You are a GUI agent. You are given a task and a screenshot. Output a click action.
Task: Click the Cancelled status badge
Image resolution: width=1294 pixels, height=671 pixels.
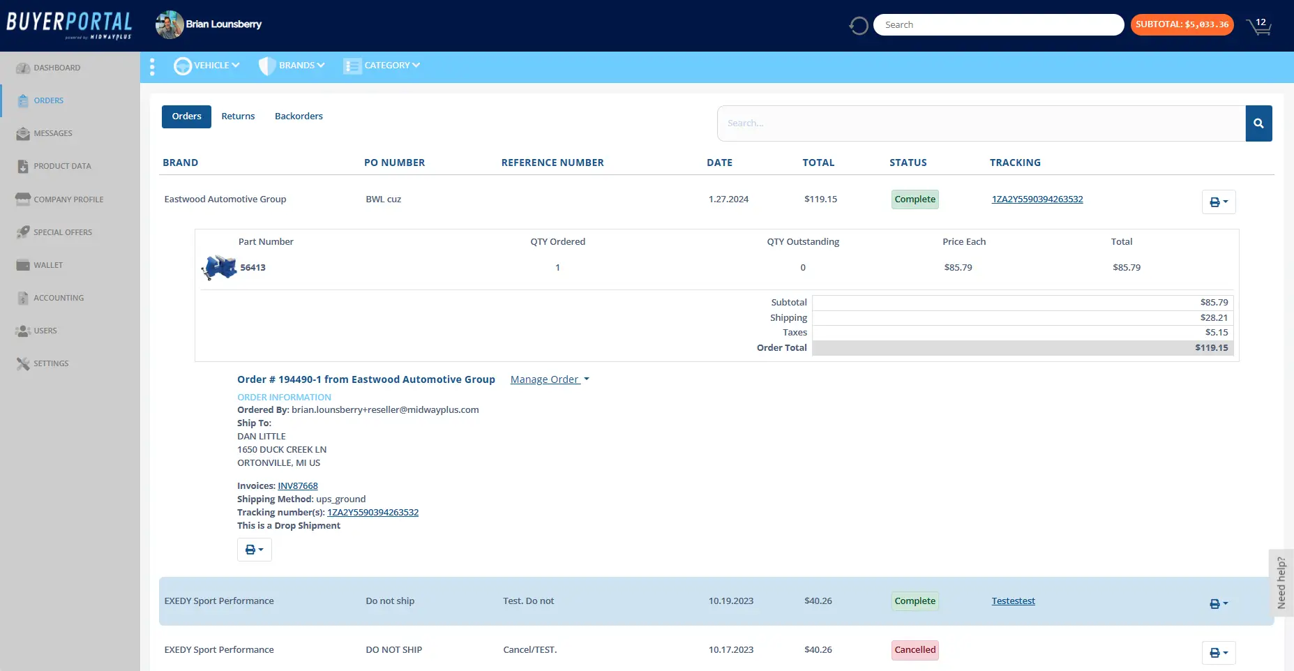click(915, 650)
